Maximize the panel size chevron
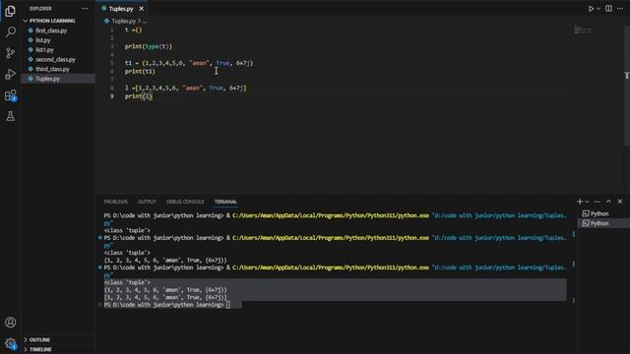 608,202
